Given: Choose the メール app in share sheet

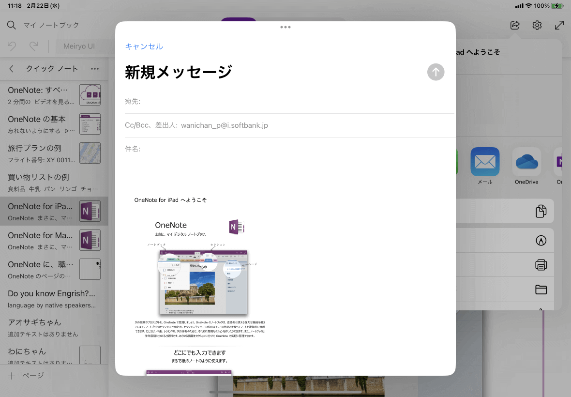Looking at the screenshot, I should [485, 166].
